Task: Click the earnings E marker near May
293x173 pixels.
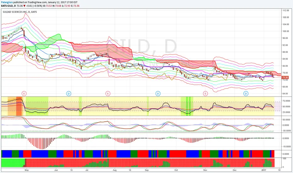Action: (24, 93)
